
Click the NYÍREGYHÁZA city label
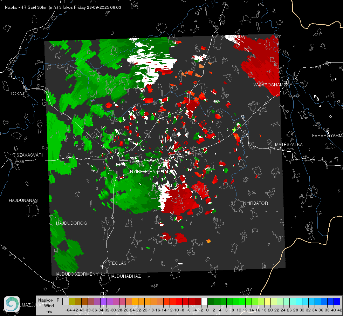coord(145,172)
